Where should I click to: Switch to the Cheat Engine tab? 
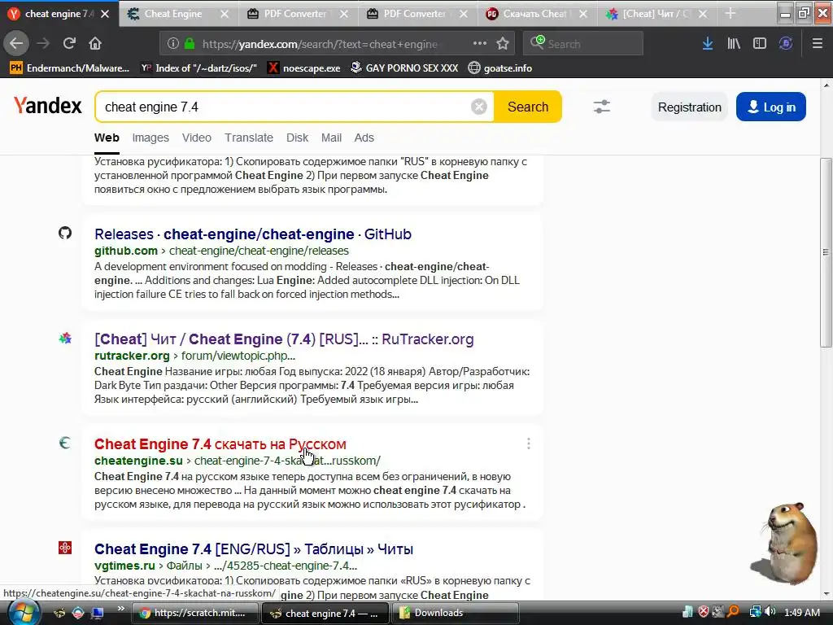tap(172, 14)
